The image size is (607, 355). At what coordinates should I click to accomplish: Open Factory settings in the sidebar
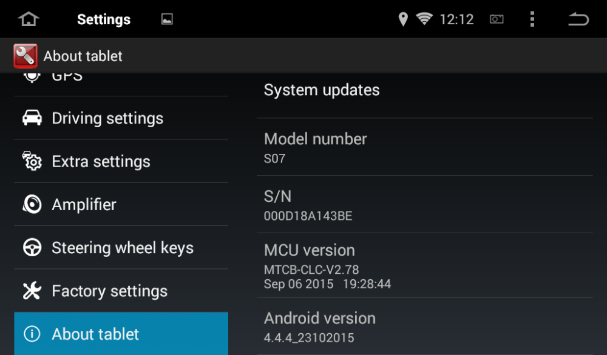(x=121, y=291)
